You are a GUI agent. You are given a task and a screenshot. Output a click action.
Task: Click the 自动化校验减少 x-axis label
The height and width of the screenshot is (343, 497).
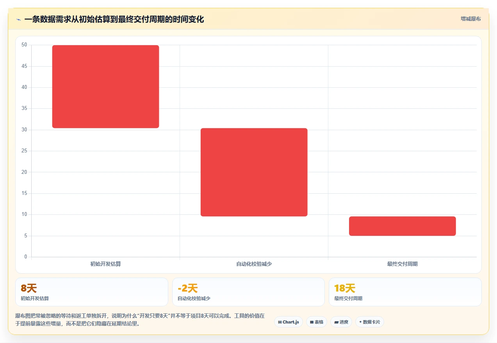[x=254, y=264]
